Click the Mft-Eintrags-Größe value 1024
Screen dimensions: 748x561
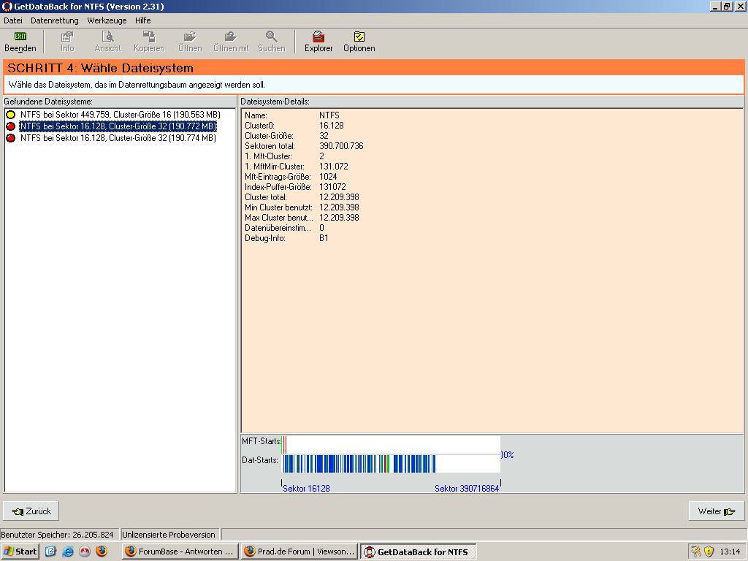click(328, 177)
